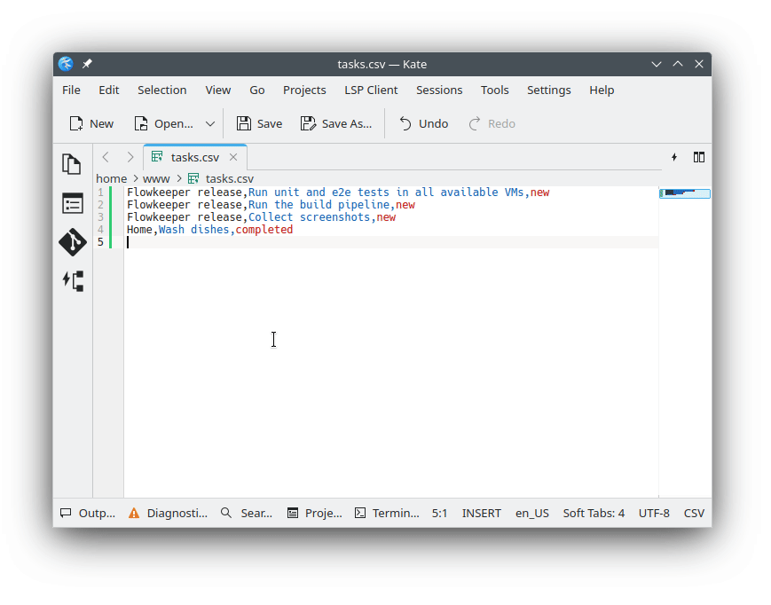Image resolution: width=771 pixels, height=605 pixels.
Task: Open the Tools menu
Action: point(495,90)
